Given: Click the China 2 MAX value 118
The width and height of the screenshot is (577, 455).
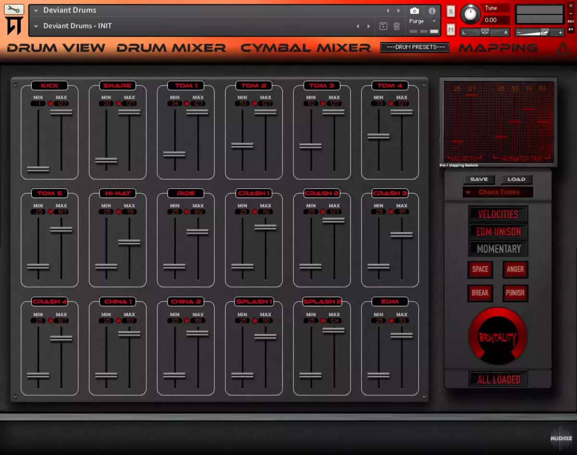Looking at the screenshot, I should point(198,320).
